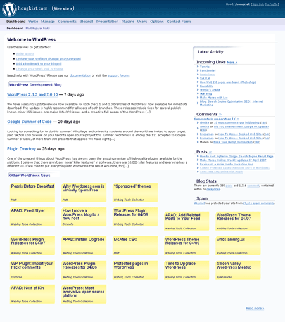
Task: Open How I move a WordPress blog card
Action: [84, 217]
